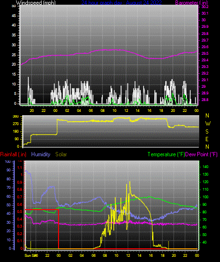The width and height of the screenshot is (220, 262).
Task: Click barometer scale value "29.3"
Action: [x=205, y=67]
